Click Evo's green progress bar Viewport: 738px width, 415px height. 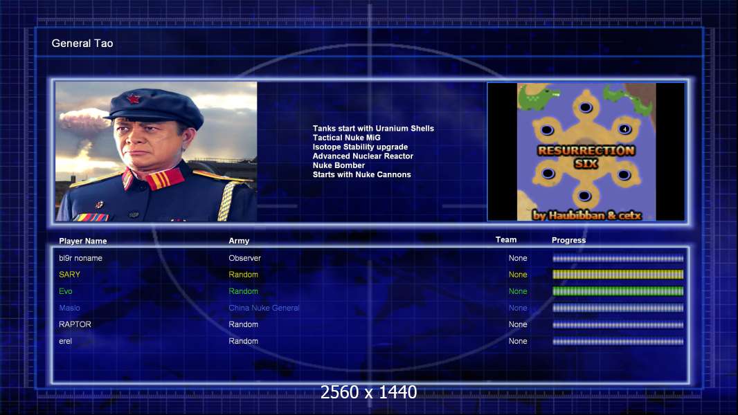point(618,291)
